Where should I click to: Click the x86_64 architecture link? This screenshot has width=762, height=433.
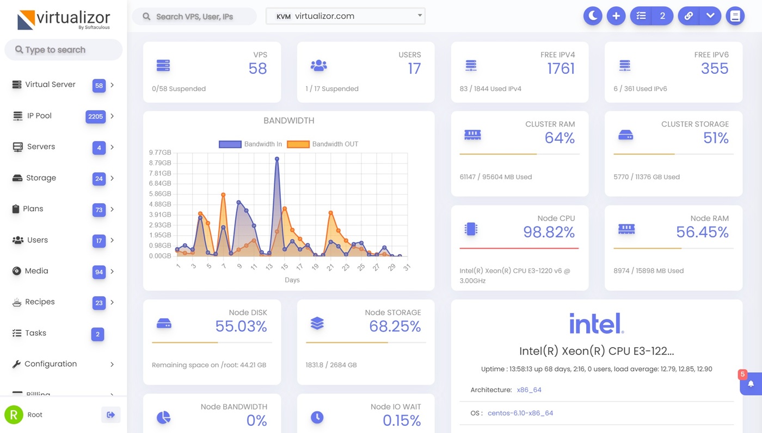pos(529,390)
